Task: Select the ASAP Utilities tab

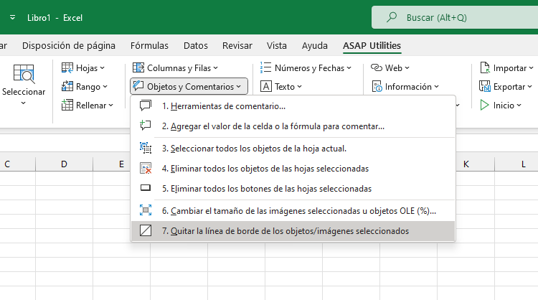Action: click(372, 45)
